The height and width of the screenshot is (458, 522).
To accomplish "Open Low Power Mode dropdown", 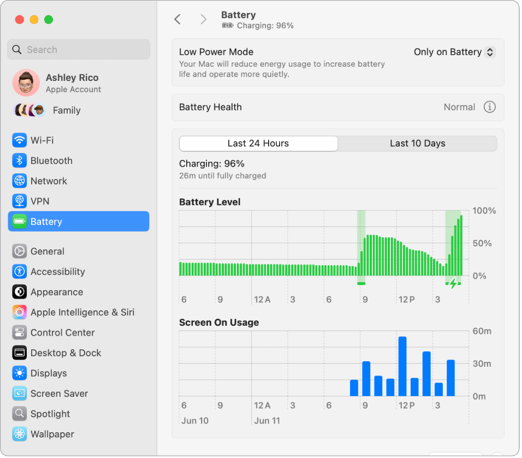I will 454,52.
